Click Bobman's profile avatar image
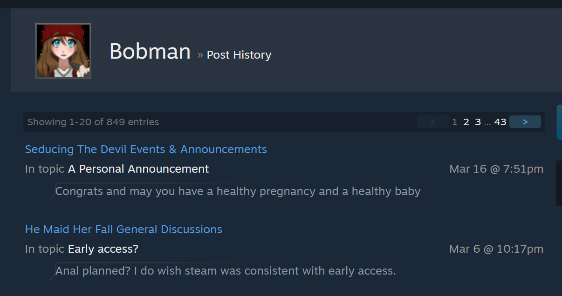This screenshot has width=562, height=296. [63, 51]
